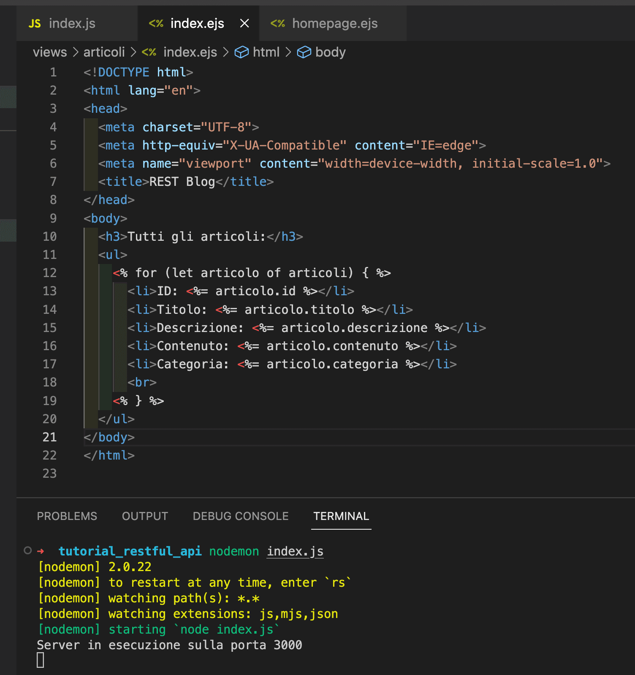Click 'articolo.contenuto' in the code
Viewport: 635px width, 675px height.
click(332, 346)
